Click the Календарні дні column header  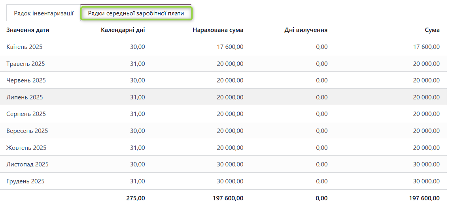click(123, 30)
